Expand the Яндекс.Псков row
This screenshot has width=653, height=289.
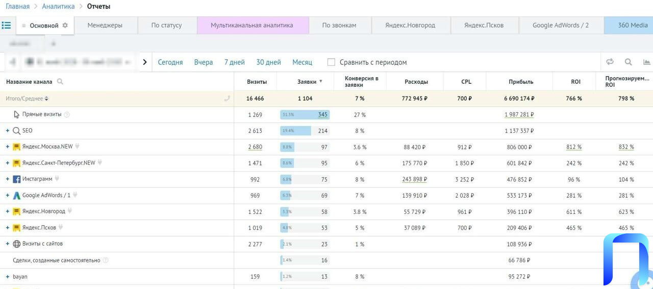8,228
